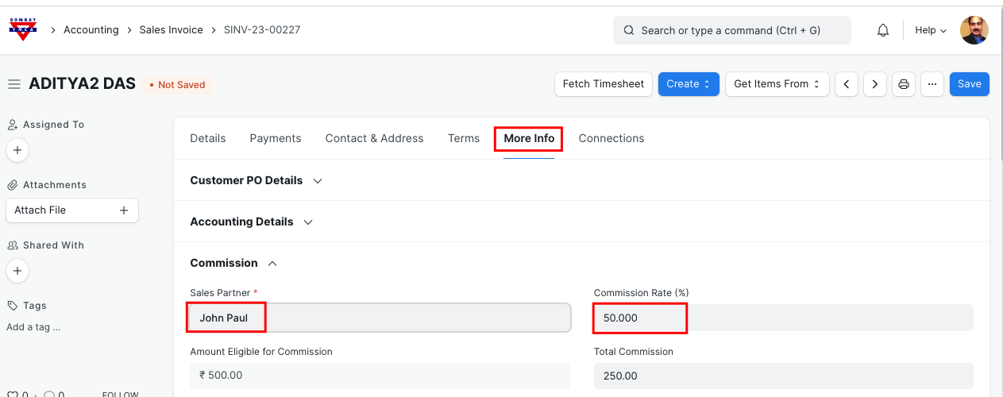Screen dimensions: 1003x397
Task: Click the Sales Partner field
Action: (380, 318)
